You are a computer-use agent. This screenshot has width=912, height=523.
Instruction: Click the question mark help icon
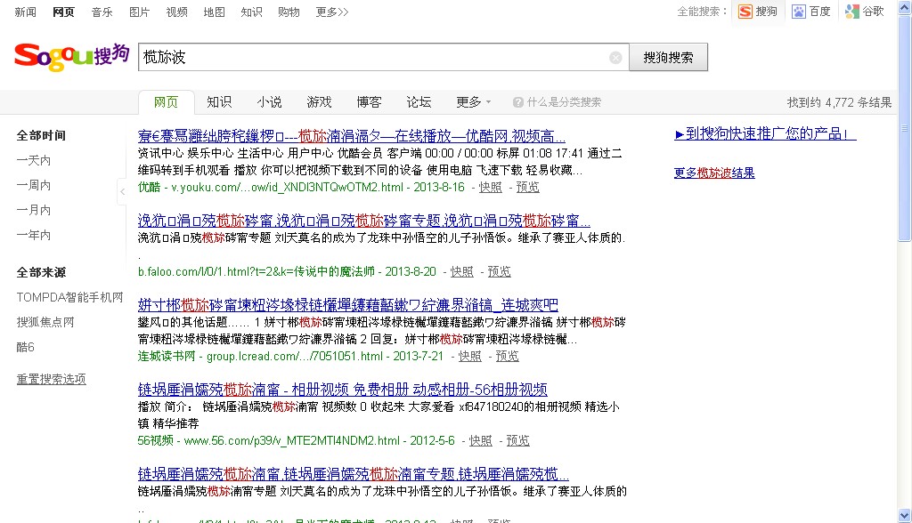tap(517, 102)
